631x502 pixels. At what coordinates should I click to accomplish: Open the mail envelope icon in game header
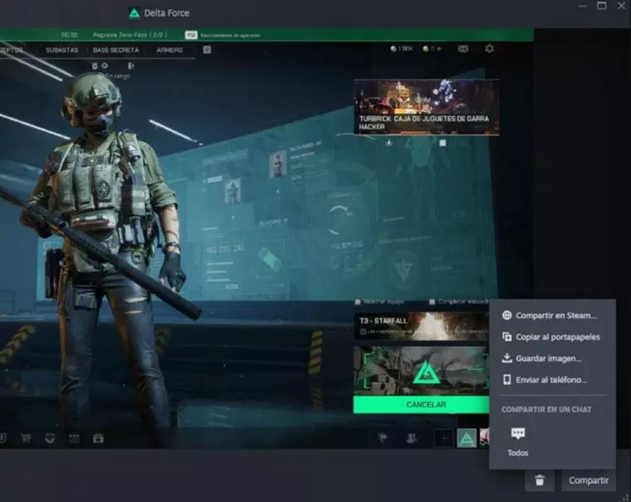click(463, 49)
